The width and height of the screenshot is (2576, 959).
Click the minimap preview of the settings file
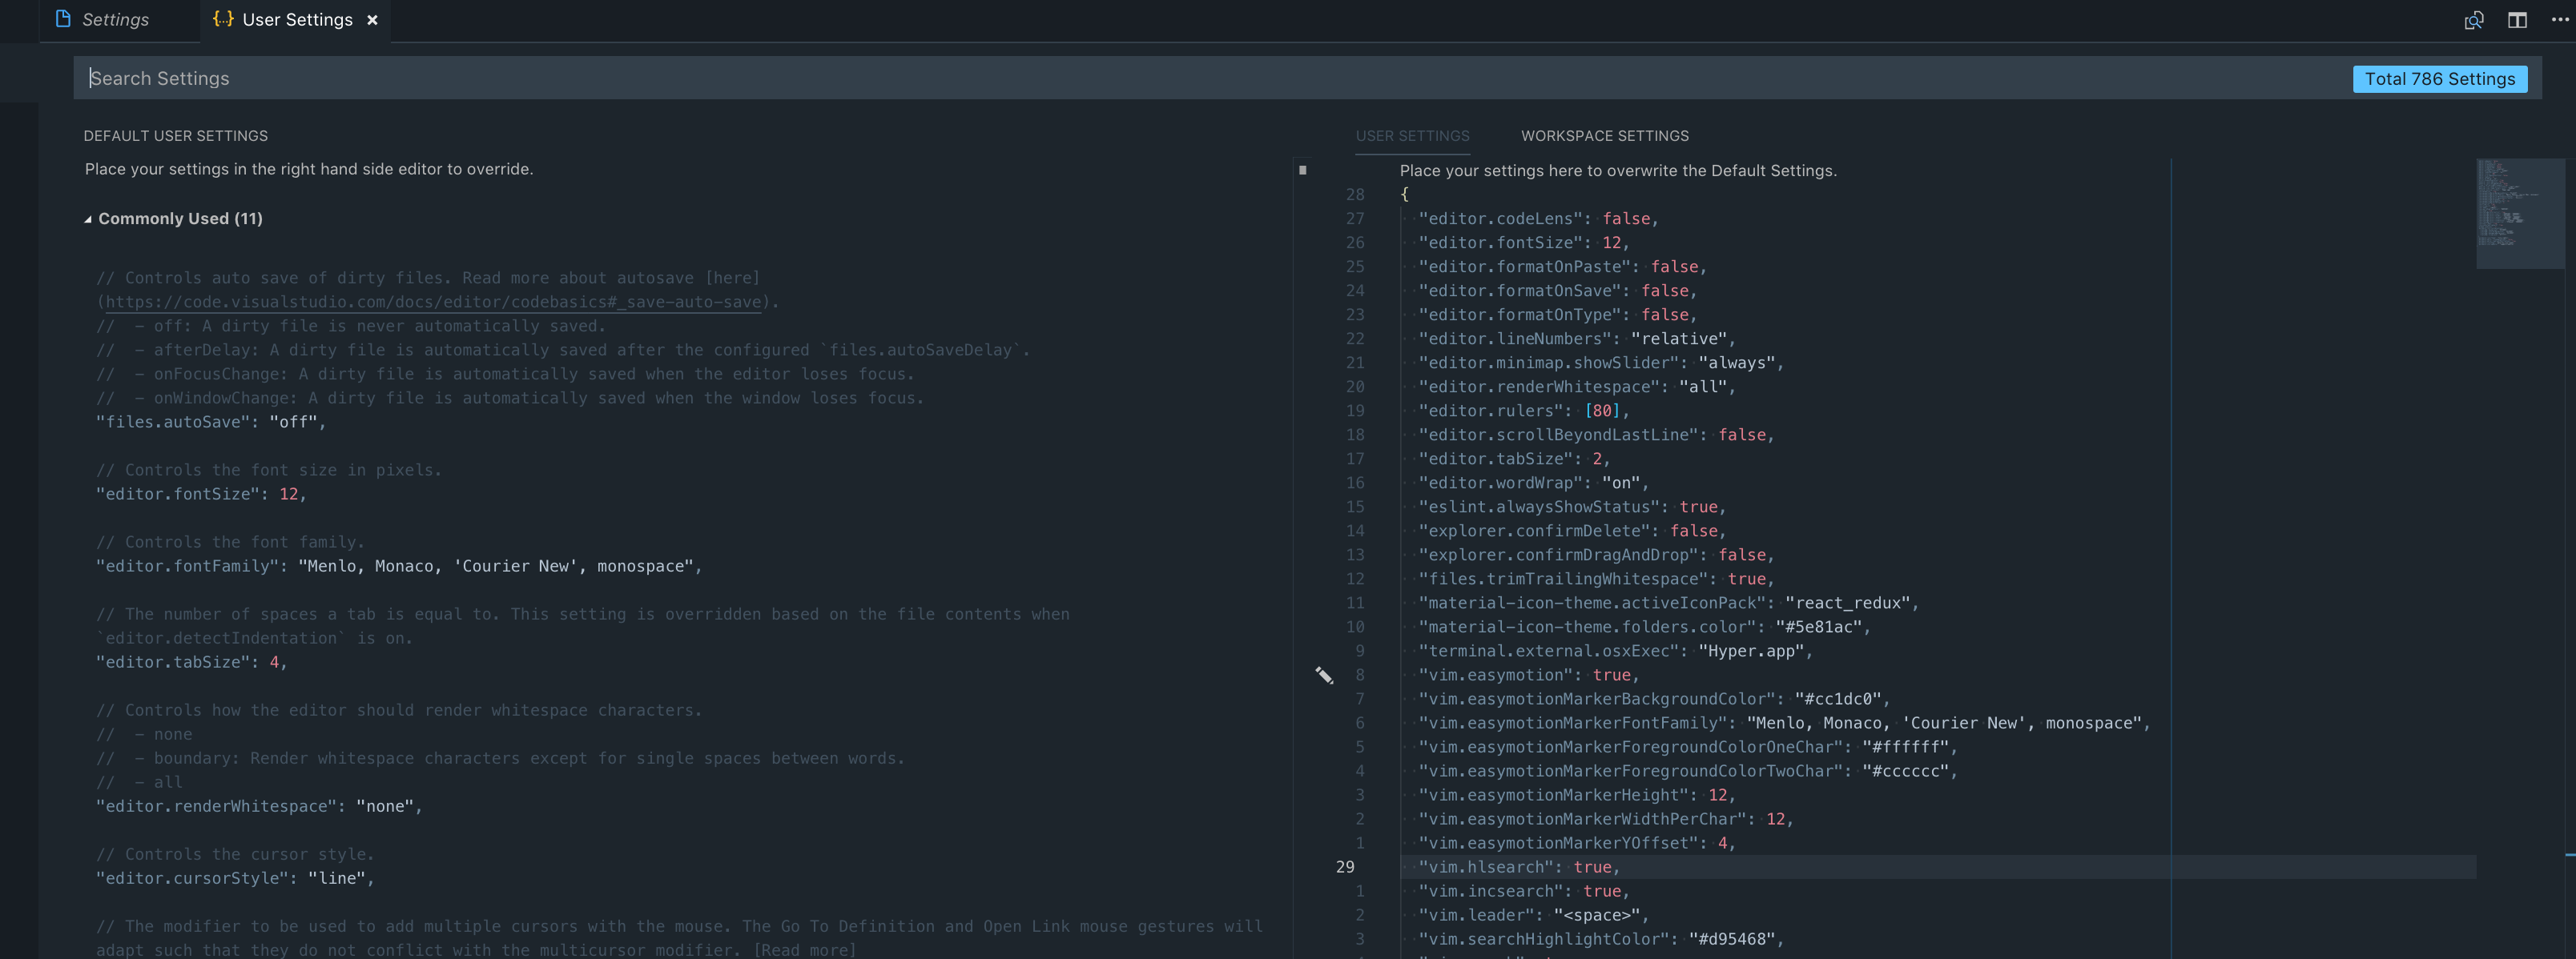pyautogui.click(x=2518, y=215)
